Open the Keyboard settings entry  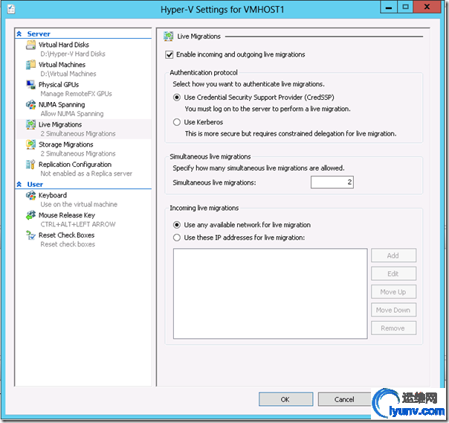click(53, 195)
